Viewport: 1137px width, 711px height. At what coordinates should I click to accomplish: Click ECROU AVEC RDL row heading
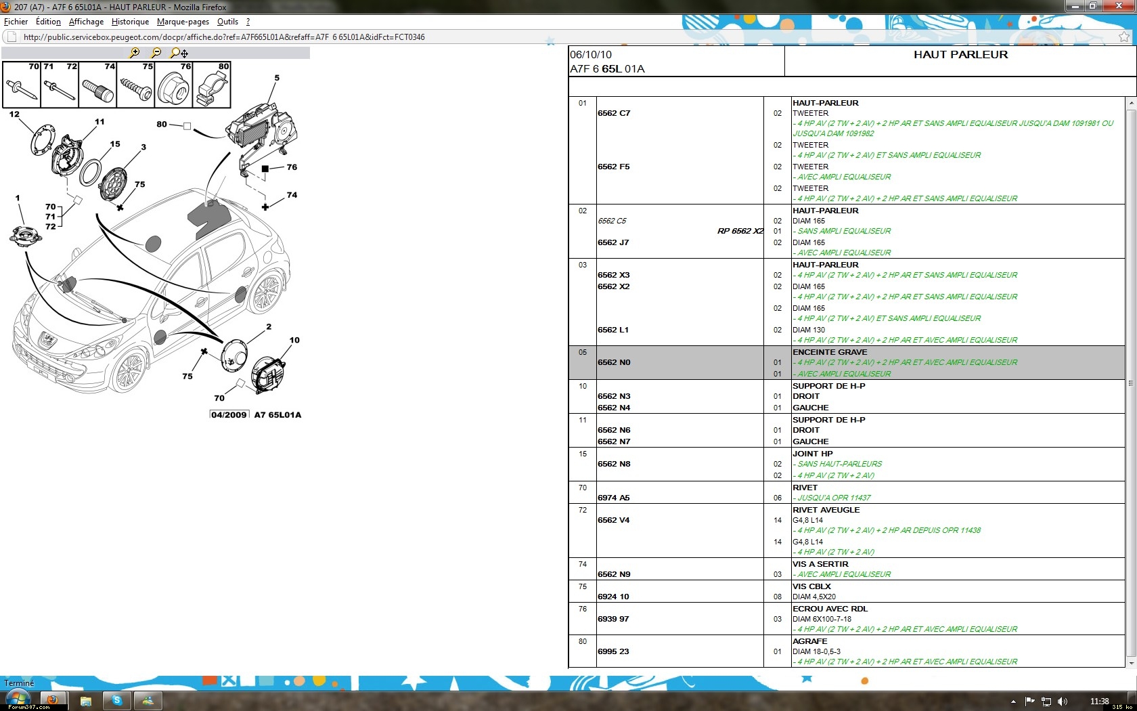click(x=830, y=609)
